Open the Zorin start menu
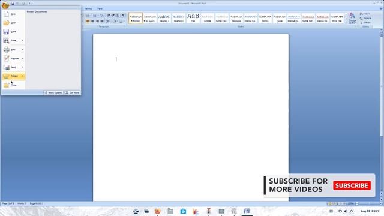 tap(136, 211)
